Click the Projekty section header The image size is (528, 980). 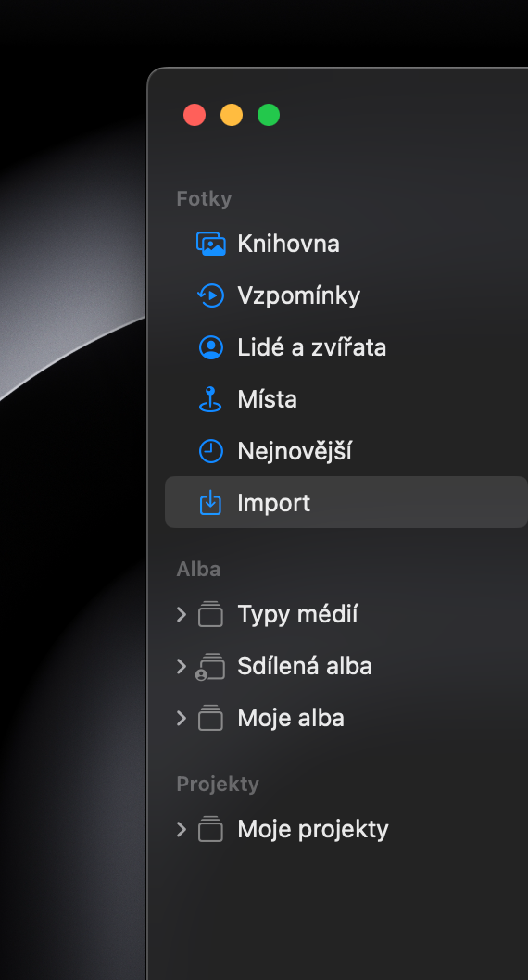pos(218,785)
